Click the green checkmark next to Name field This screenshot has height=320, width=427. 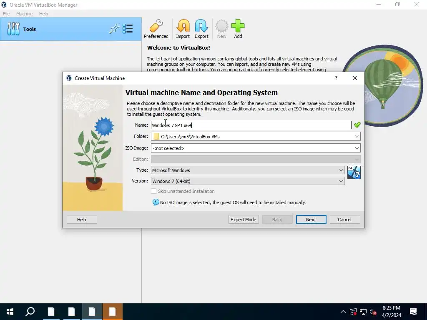click(357, 125)
